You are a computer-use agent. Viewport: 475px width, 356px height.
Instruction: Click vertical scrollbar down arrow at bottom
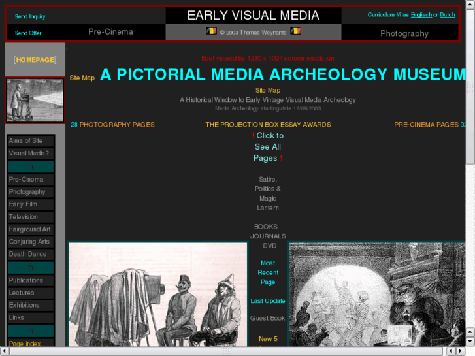tap(470, 342)
